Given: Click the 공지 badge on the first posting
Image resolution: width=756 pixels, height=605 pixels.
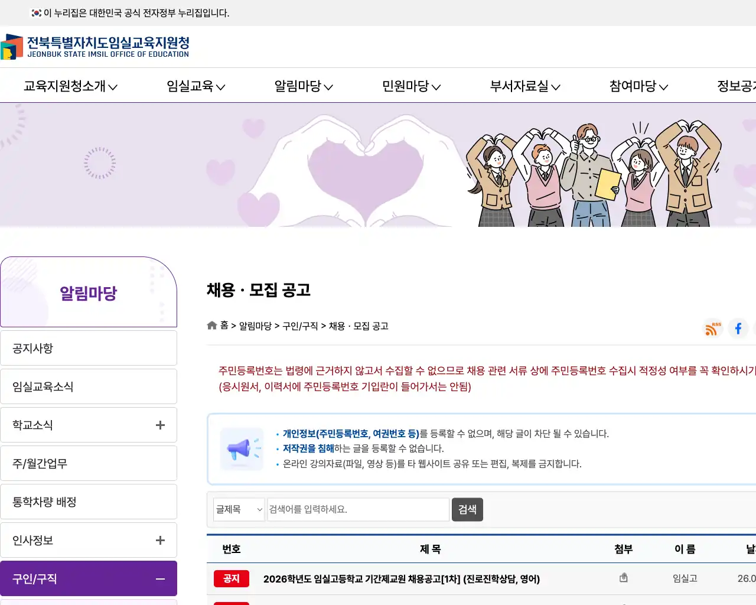Looking at the screenshot, I should coord(231,578).
